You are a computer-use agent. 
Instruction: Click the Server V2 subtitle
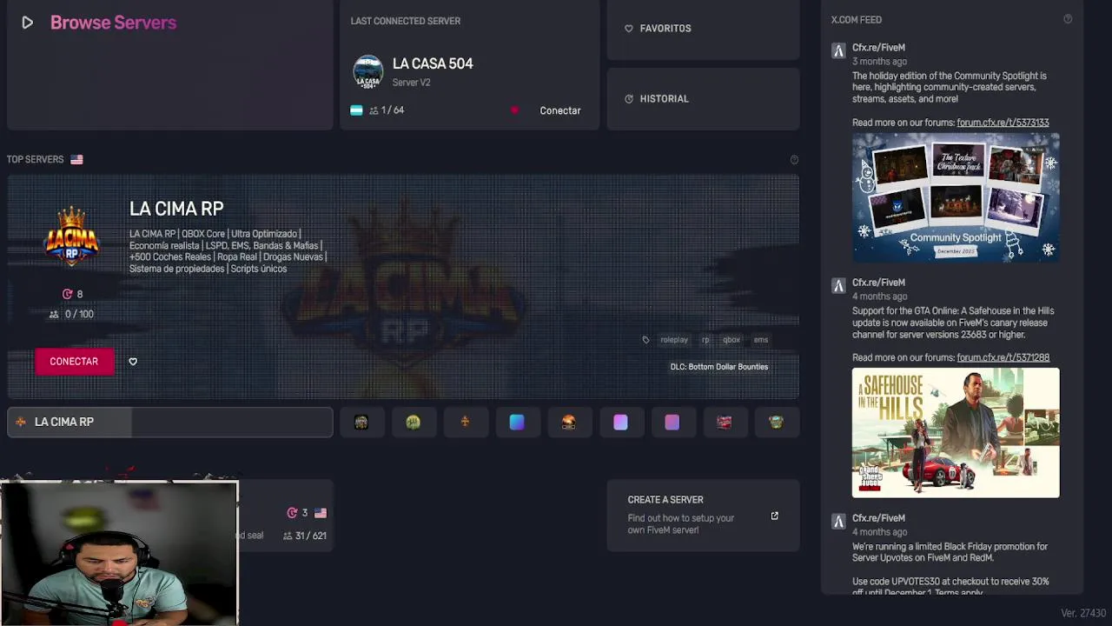[x=411, y=83]
